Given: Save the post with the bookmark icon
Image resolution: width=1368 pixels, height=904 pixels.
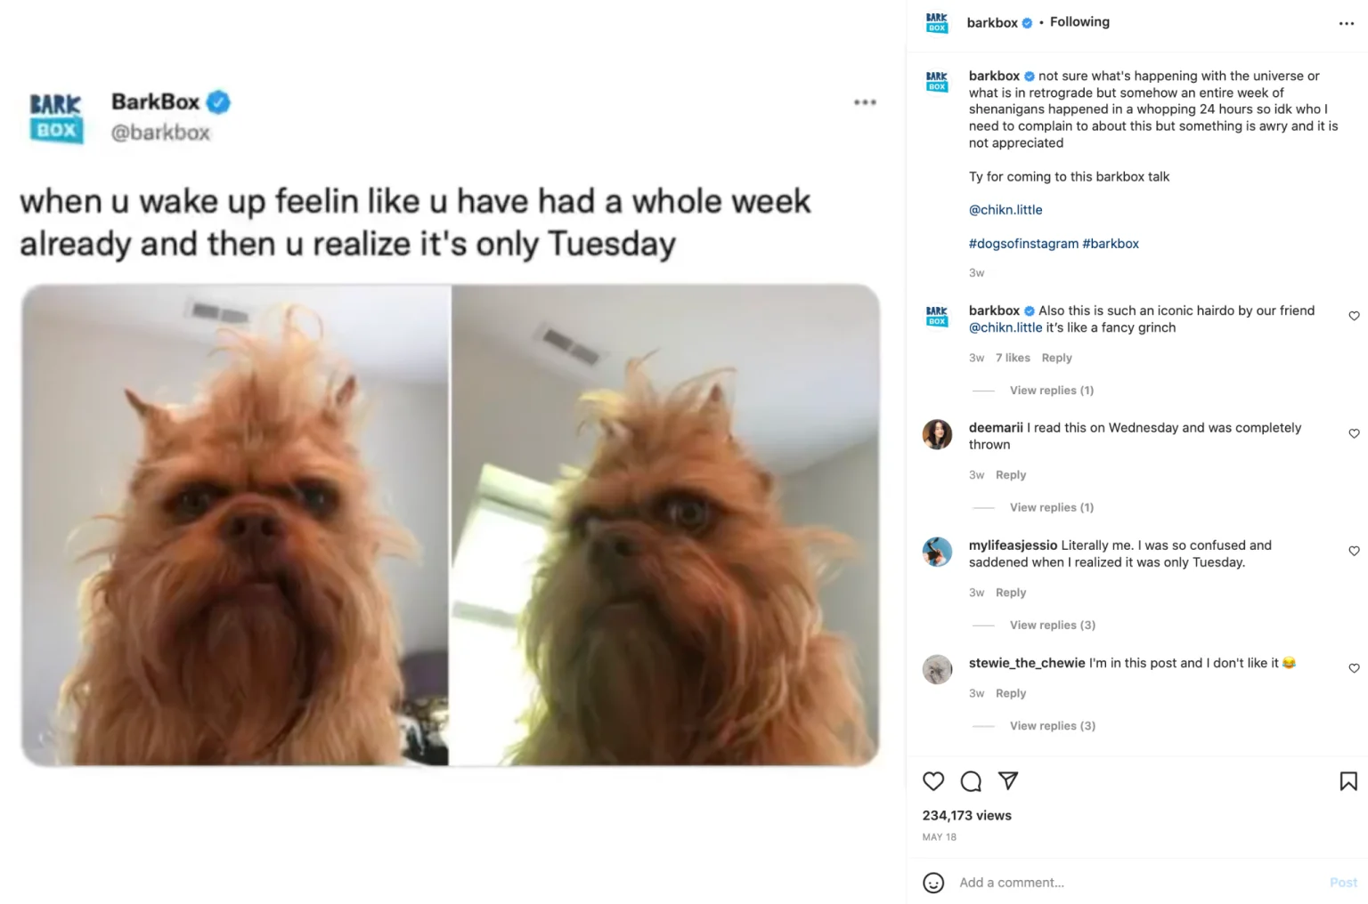Looking at the screenshot, I should (x=1348, y=781).
